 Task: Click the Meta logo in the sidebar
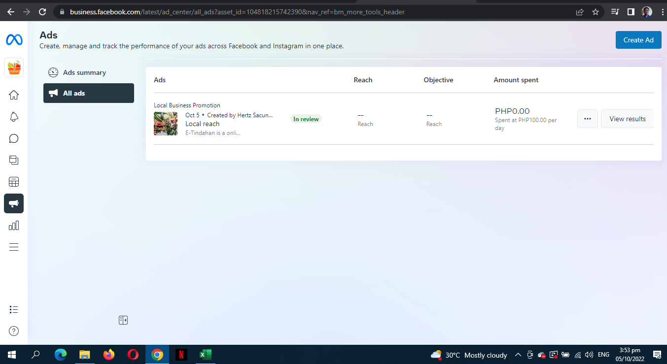coord(14,40)
